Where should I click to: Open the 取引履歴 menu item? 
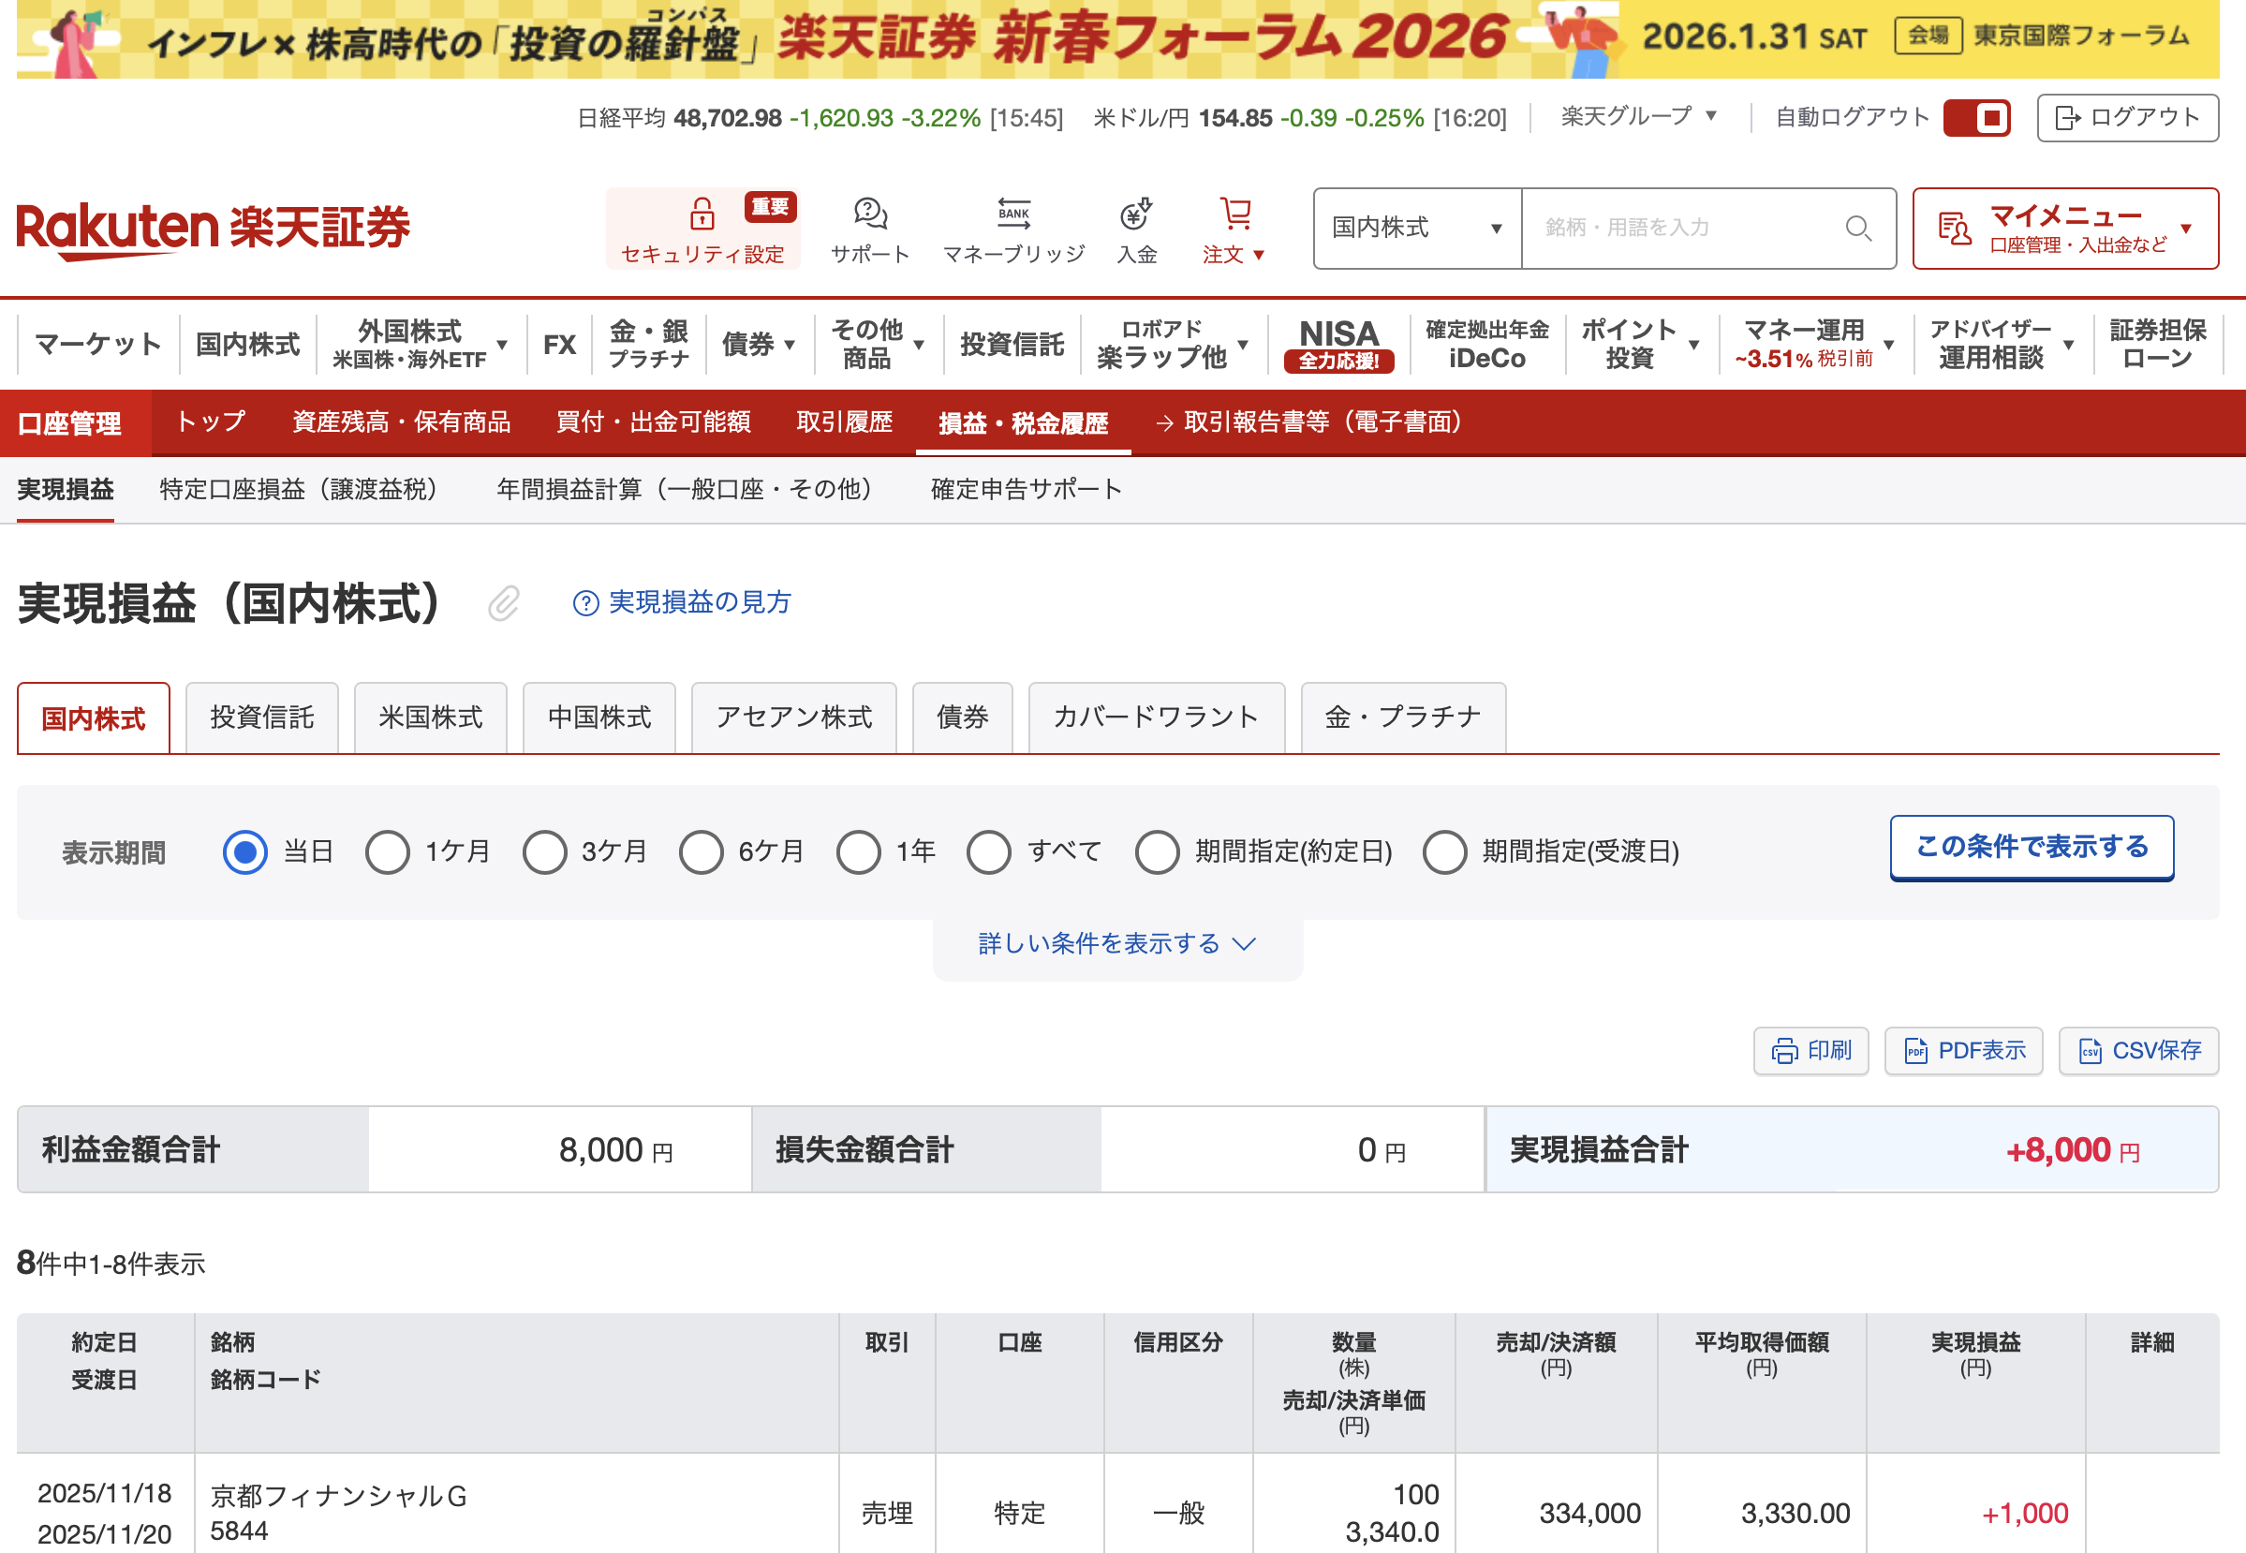843,422
